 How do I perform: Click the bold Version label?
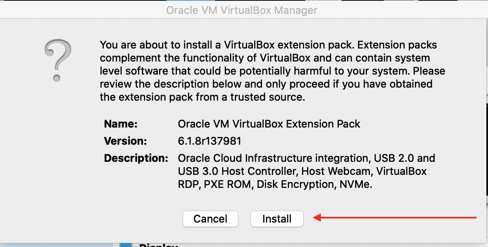(125, 141)
